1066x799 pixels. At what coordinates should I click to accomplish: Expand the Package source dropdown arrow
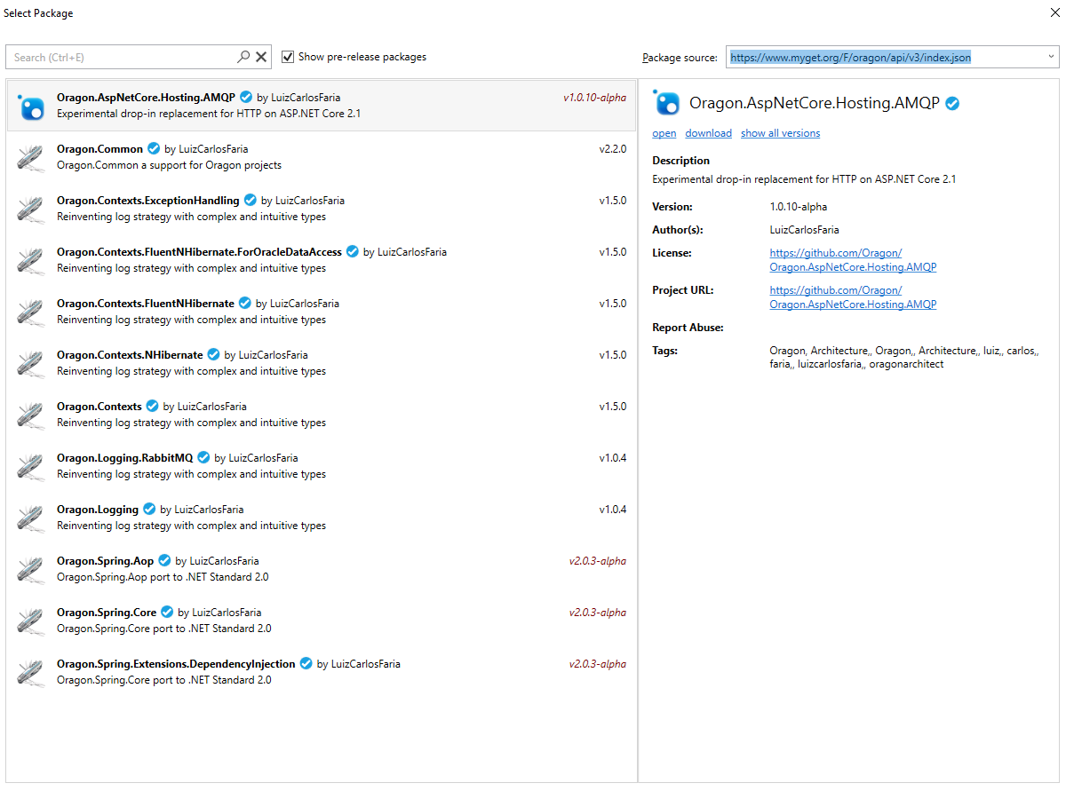click(x=1051, y=58)
